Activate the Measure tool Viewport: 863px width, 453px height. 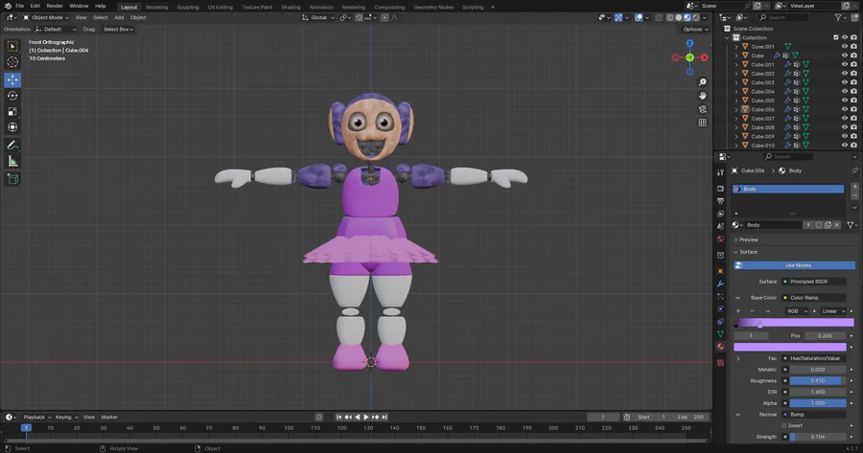(12, 161)
